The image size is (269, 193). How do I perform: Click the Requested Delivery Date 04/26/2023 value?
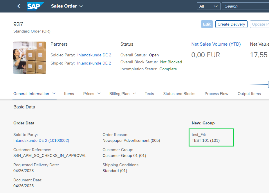pos(24,171)
